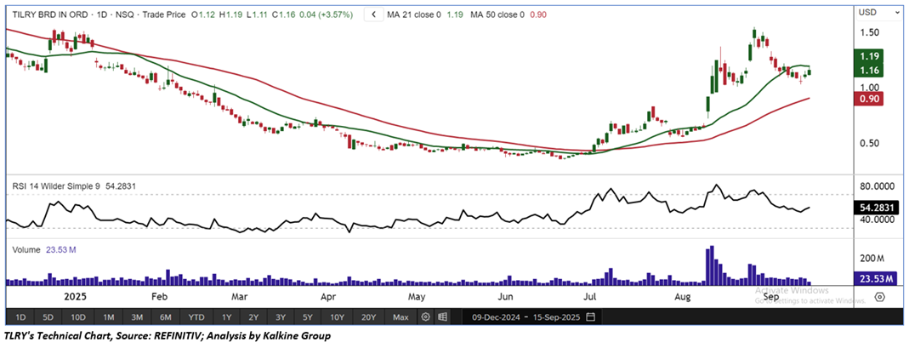Click the Apr time axis label
The width and height of the screenshot is (909, 348).
(x=329, y=297)
